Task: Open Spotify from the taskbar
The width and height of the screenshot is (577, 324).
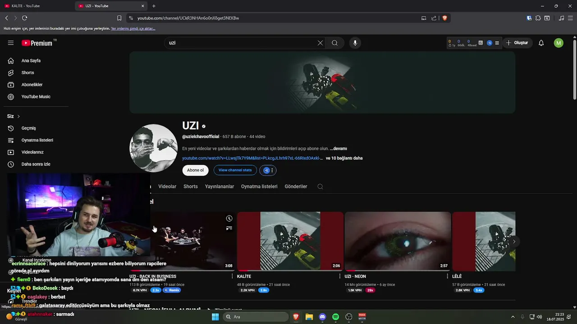Action: [x=335, y=317]
